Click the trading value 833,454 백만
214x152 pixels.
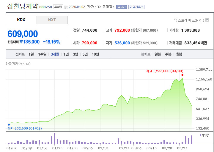(x=196, y=43)
